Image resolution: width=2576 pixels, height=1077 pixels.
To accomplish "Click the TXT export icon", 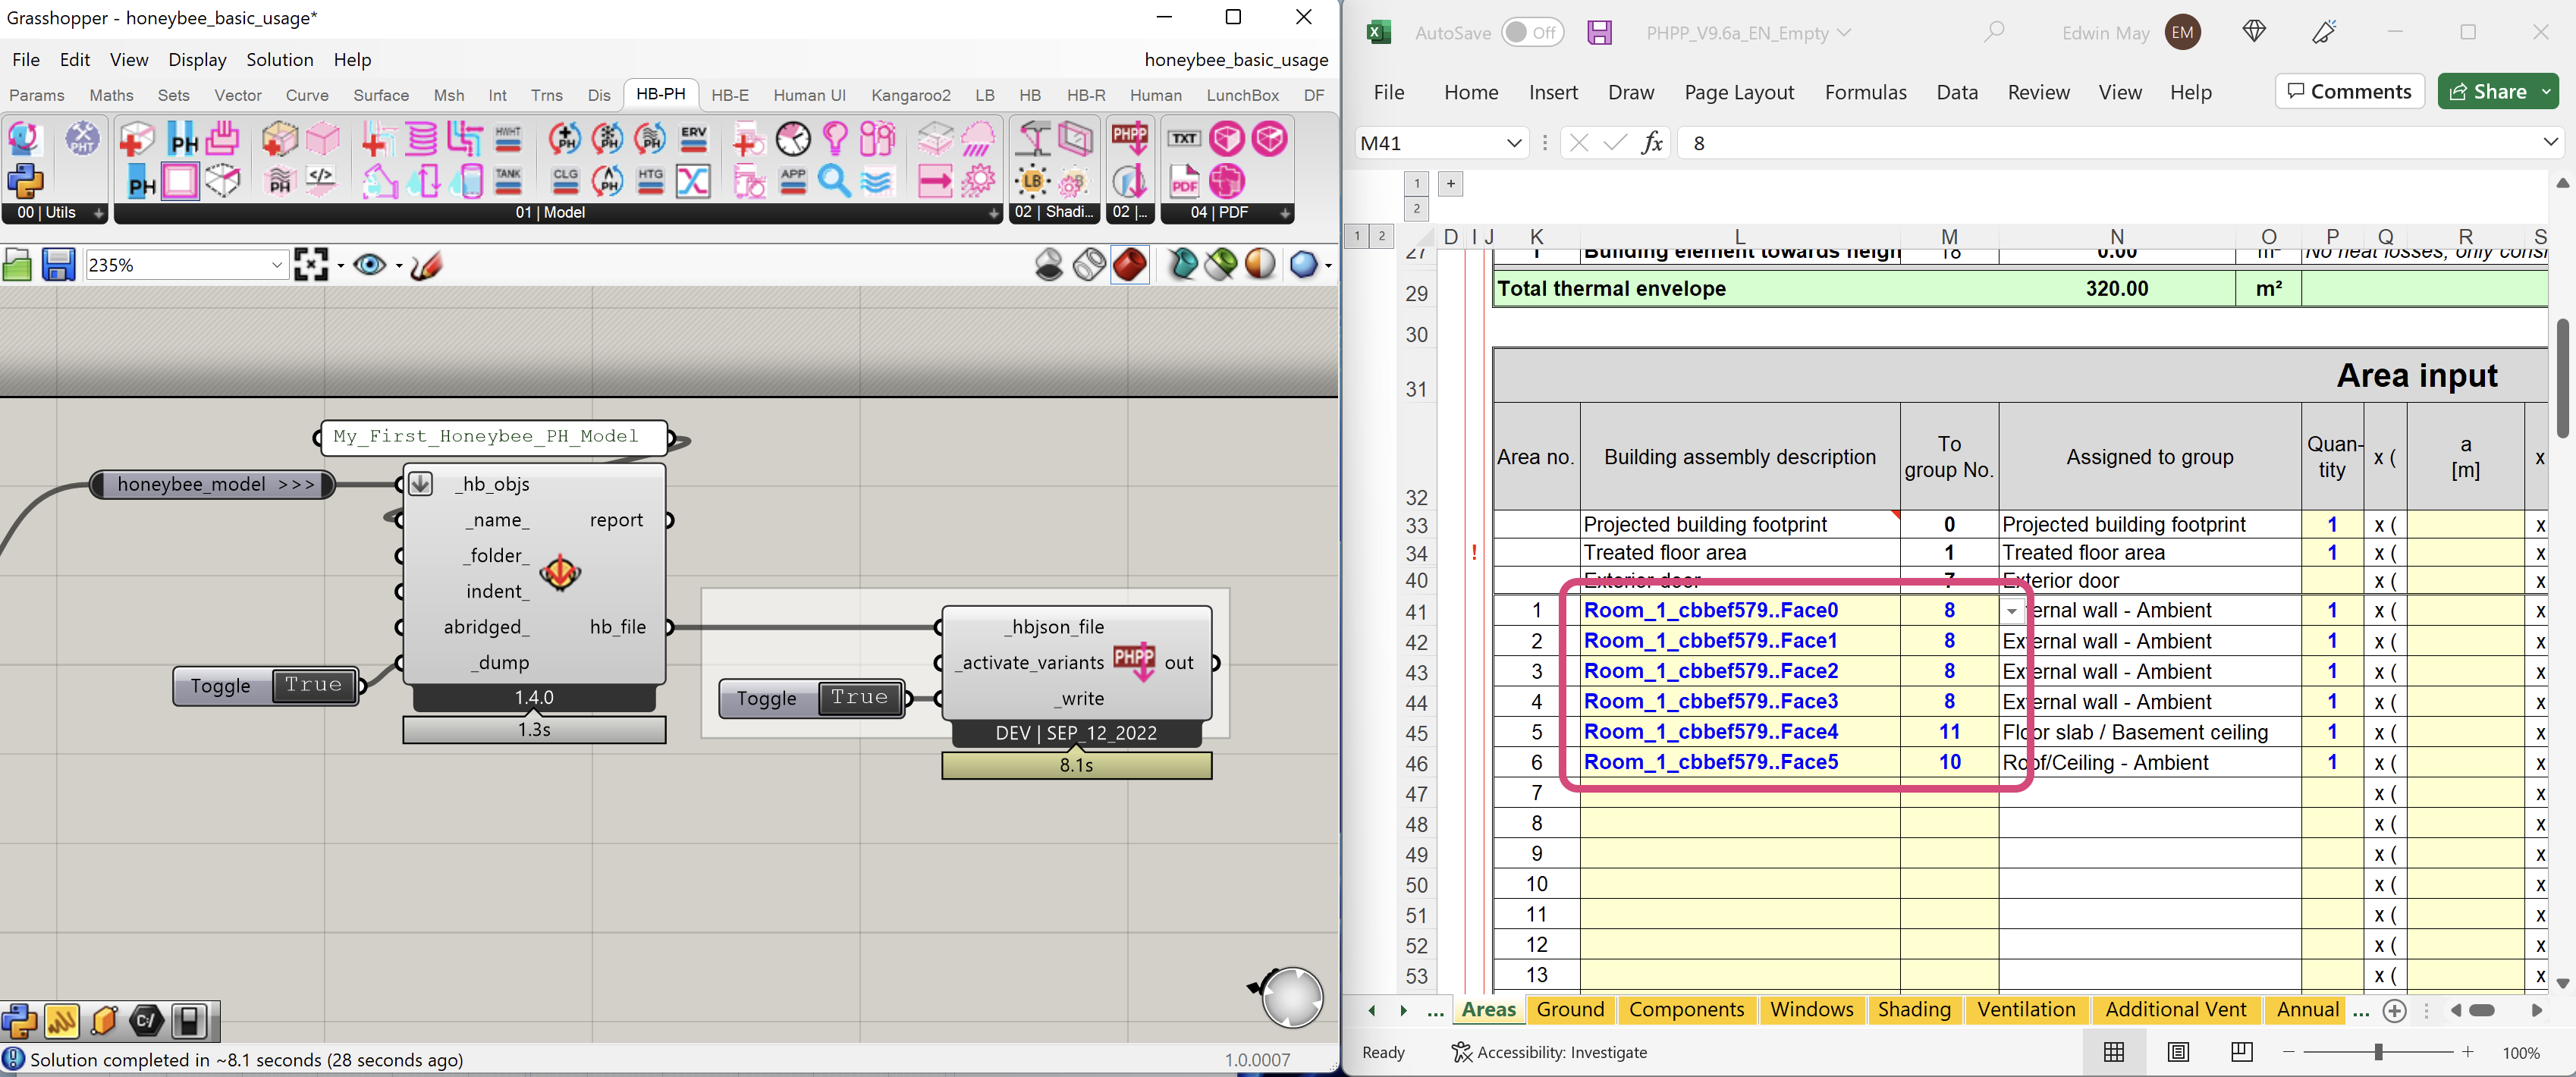I will tap(1184, 139).
